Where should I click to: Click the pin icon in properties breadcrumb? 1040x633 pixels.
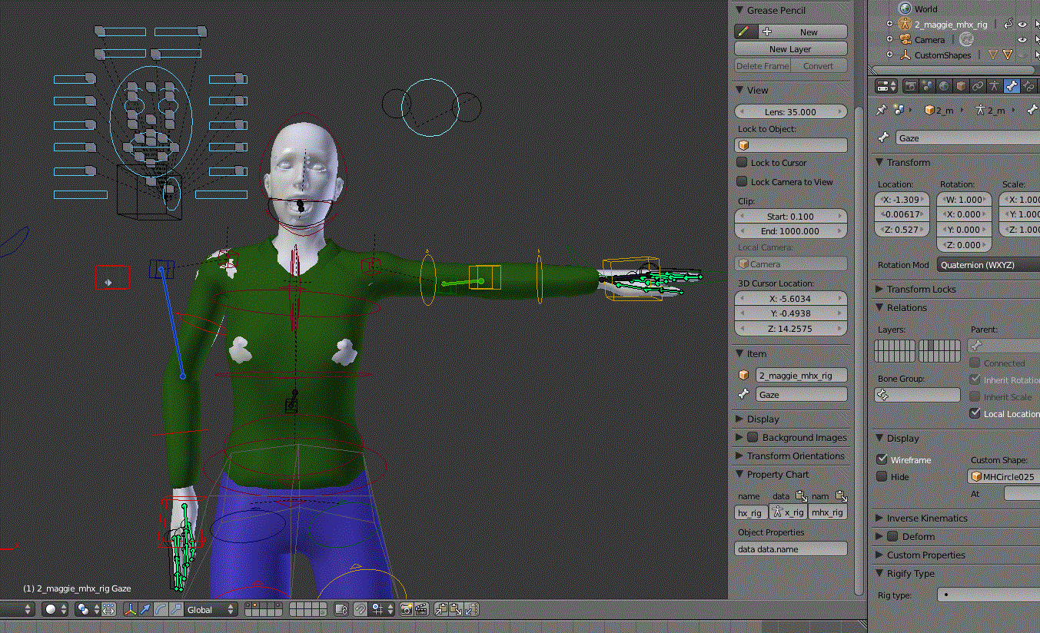pyautogui.click(x=882, y=111)
